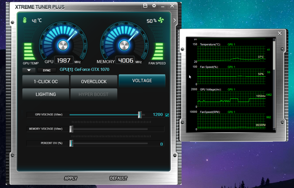This screenshot has width=294, height=188.
Task: Click the PERCENT OV (%) label
Action: [x=51, y=143]
